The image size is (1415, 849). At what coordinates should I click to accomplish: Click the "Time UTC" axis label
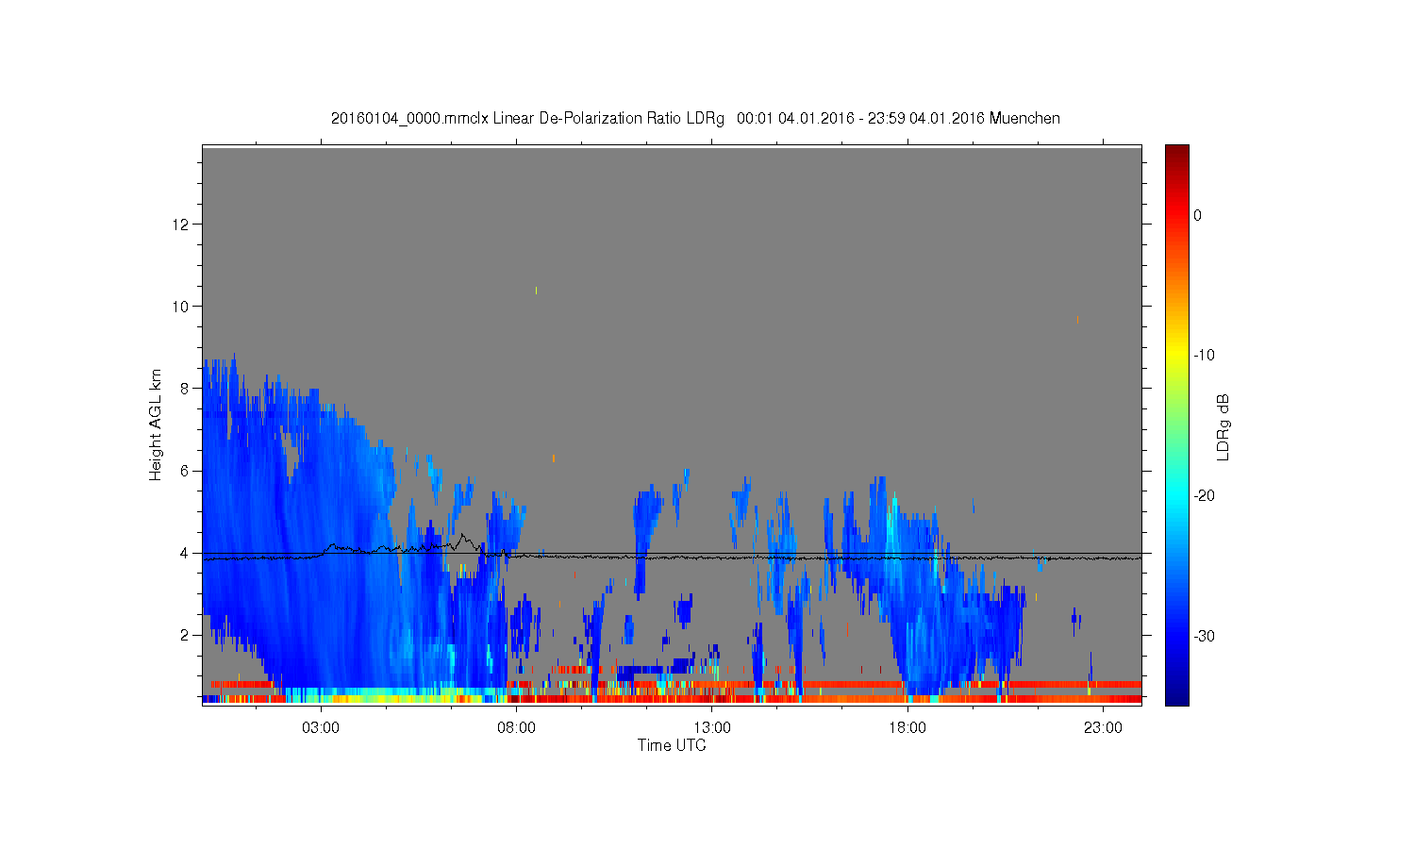click(x=672, y=745)
